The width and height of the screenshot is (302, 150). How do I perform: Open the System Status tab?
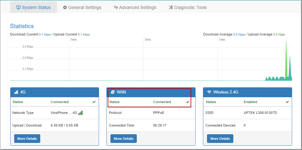[x=33, y=7]
